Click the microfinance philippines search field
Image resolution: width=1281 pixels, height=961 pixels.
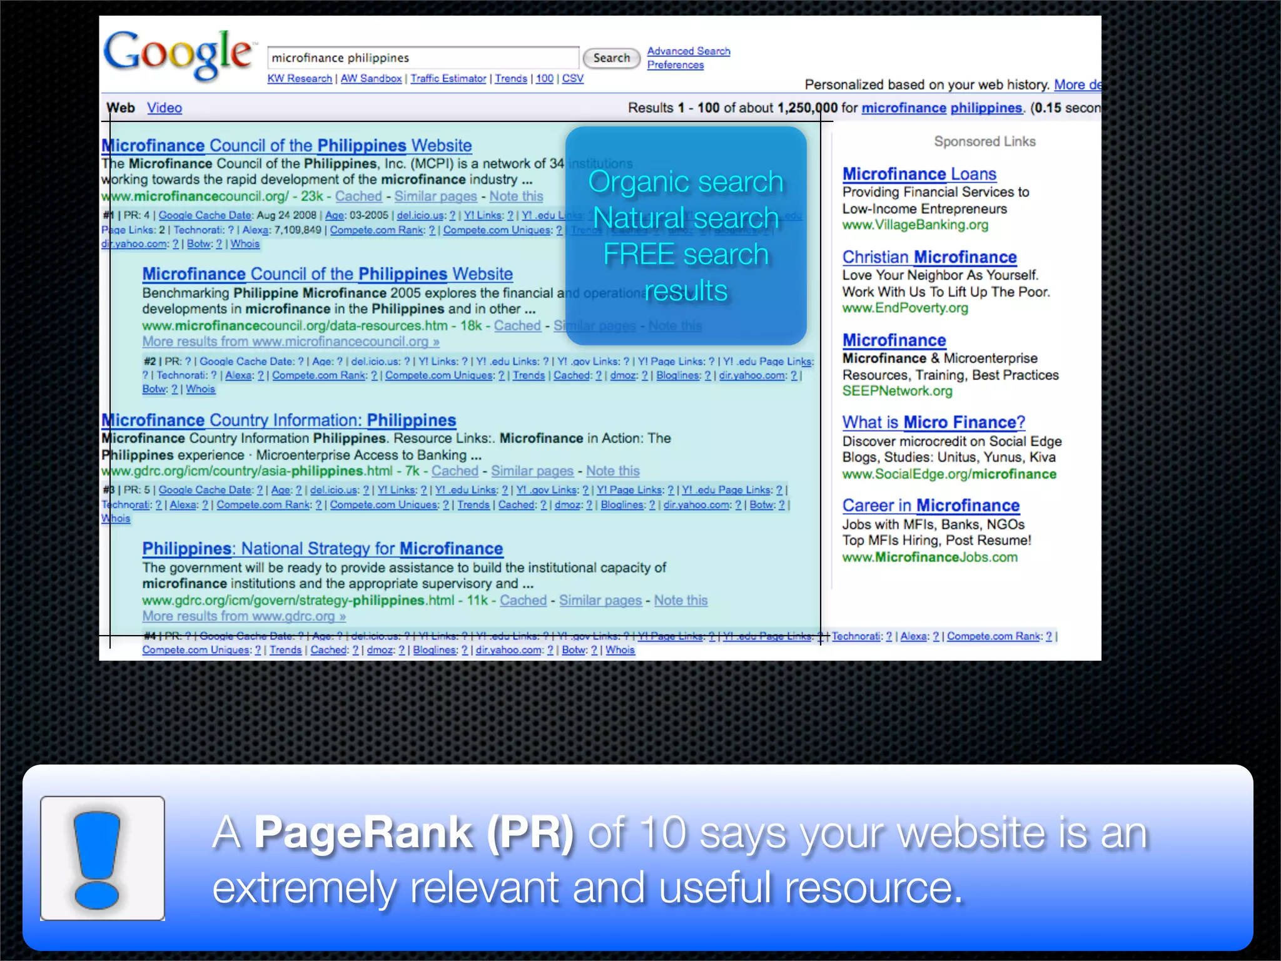(x=423, y=58)
